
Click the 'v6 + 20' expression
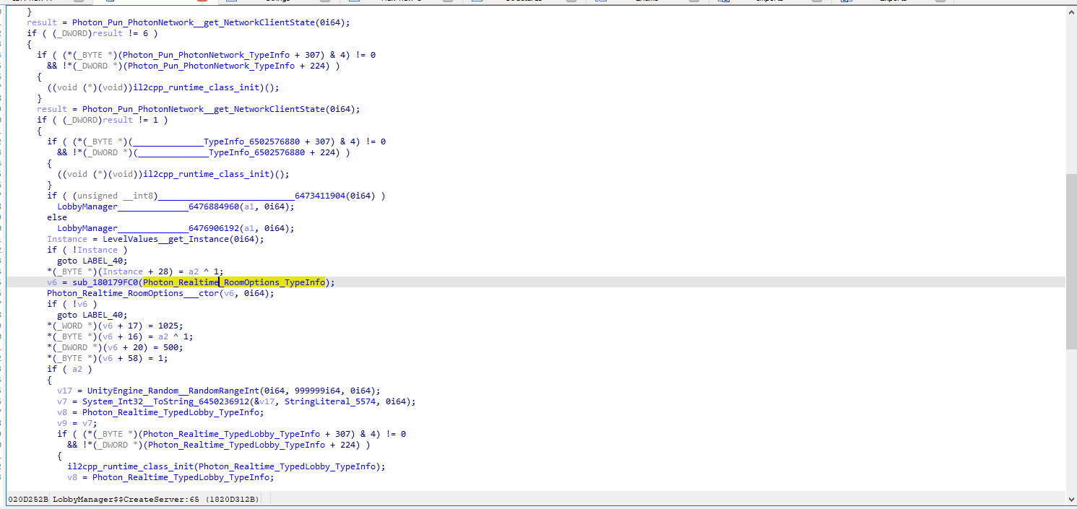tap(123, 347)
